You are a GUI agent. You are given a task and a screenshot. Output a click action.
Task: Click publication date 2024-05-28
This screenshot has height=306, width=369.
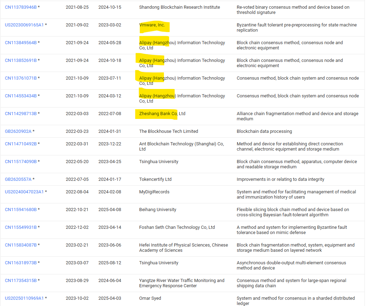click(x=110, y=43)
